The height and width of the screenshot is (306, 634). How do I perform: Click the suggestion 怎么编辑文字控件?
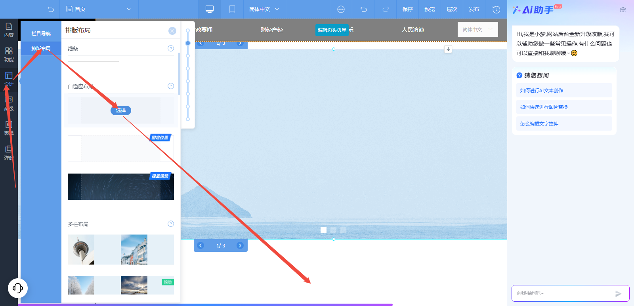(x=564, y=124)
